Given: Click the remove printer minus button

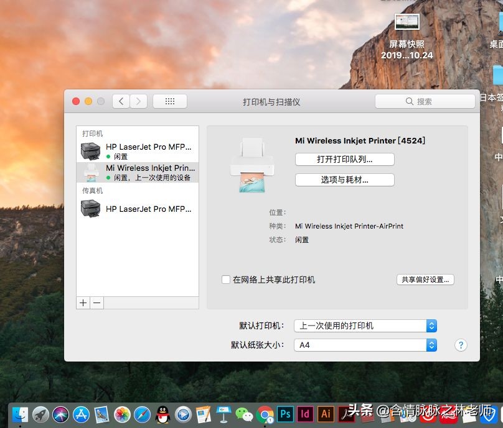Looking at the screenshot, I should click(x=97, y=303).
